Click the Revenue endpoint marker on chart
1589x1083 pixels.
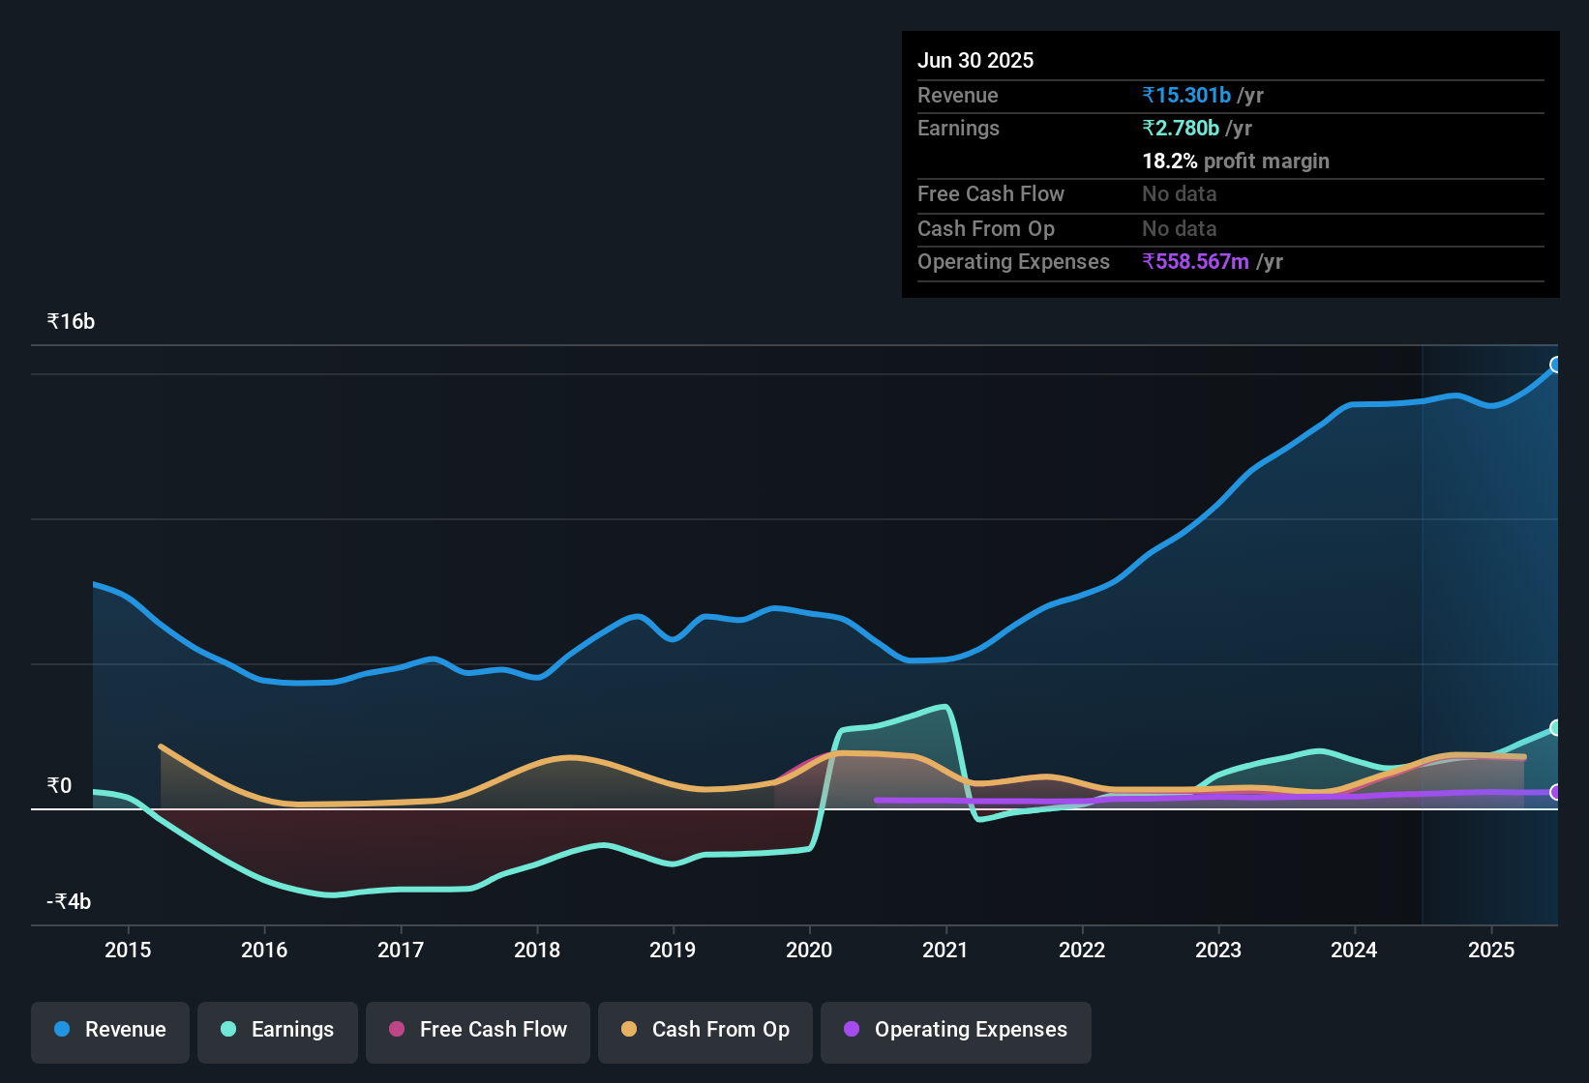coord(1556,365)
